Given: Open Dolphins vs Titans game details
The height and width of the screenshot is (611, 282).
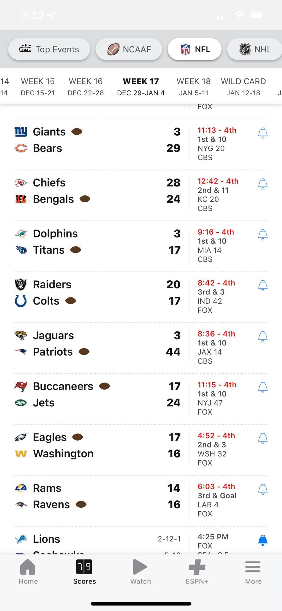Looking at the screenshot, I should 141,246.
